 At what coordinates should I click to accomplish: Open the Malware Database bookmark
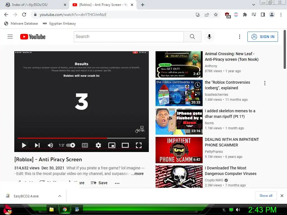click(21, 24)
